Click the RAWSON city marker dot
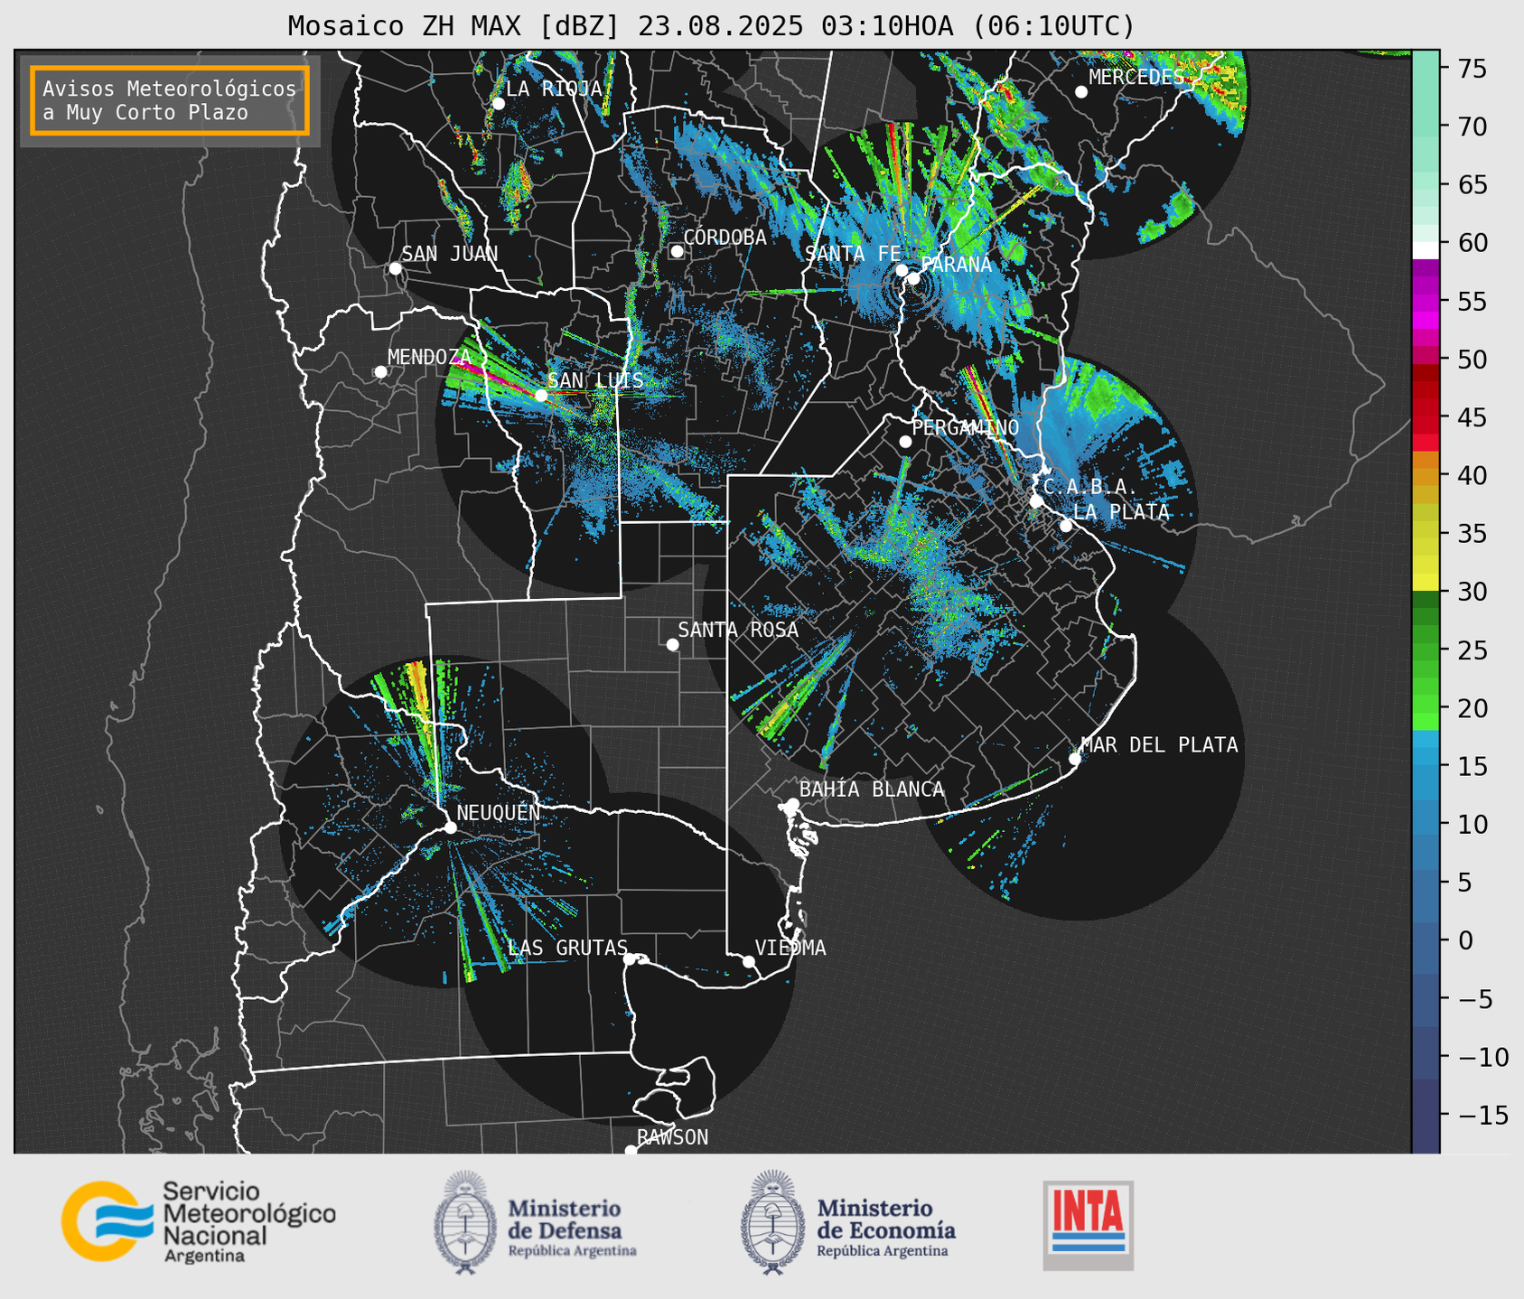The width and height of the screenshot is (1524, 1299). point(631,1150)
